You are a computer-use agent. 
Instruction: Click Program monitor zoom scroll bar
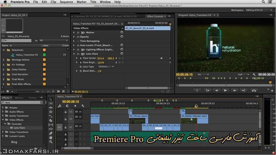pyautogui.click(x=225, y=85)
